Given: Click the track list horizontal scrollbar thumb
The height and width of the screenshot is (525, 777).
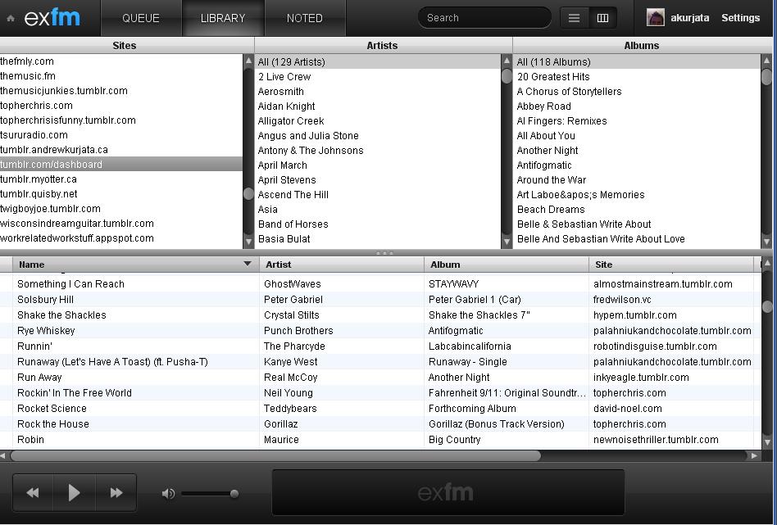Looking at the screenshot, I should point(275,455).
